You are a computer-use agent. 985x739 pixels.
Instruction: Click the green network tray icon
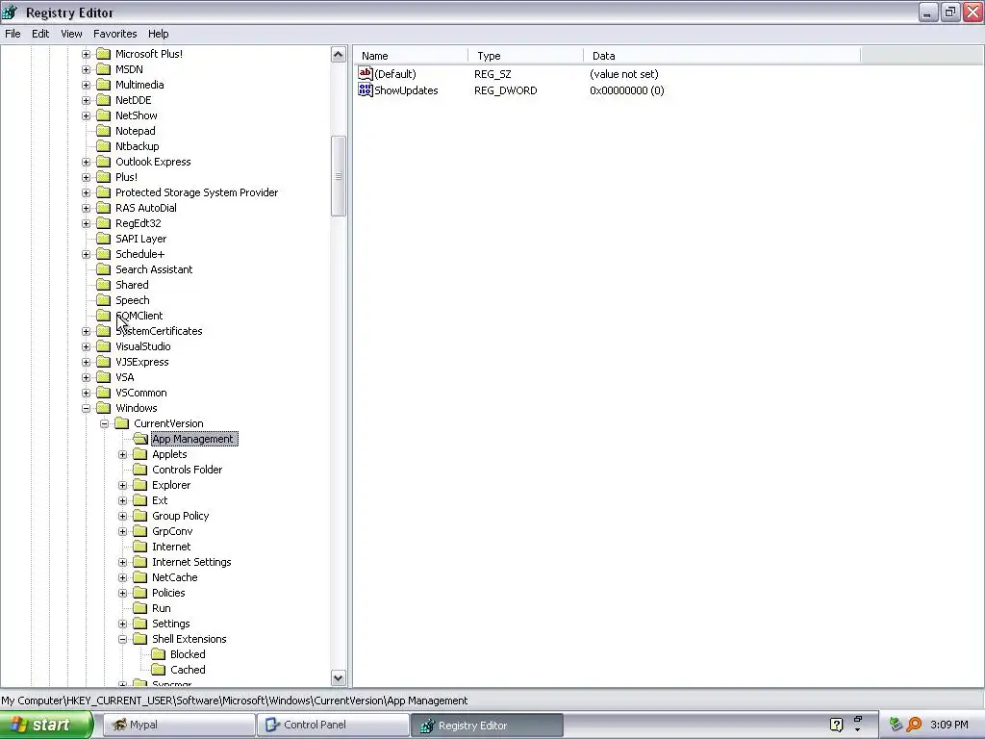[x=896, y=725]
